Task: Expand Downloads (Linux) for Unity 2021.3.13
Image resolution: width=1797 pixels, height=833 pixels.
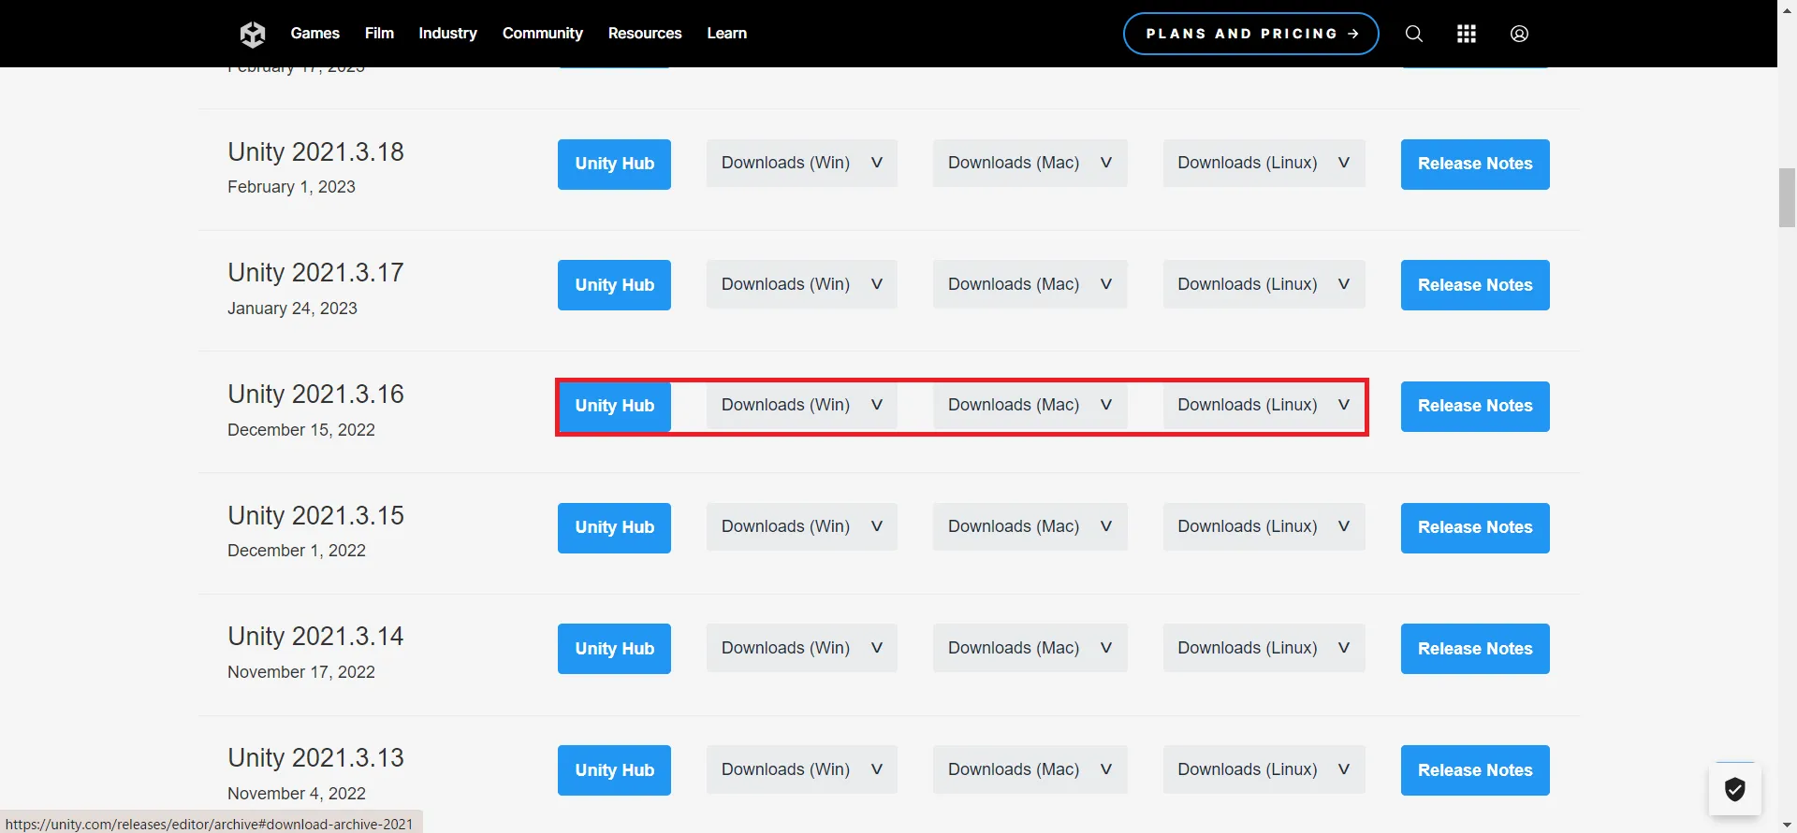Action: [x=1263, y=769]
